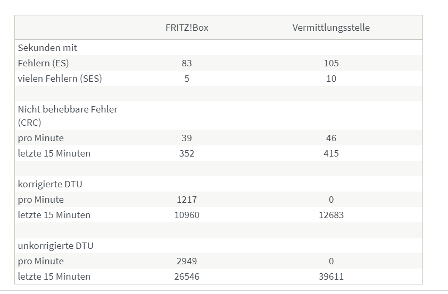Click CRC letzte 15 Minuten value 352
448x294 pixels.
(x=187, y=153)
